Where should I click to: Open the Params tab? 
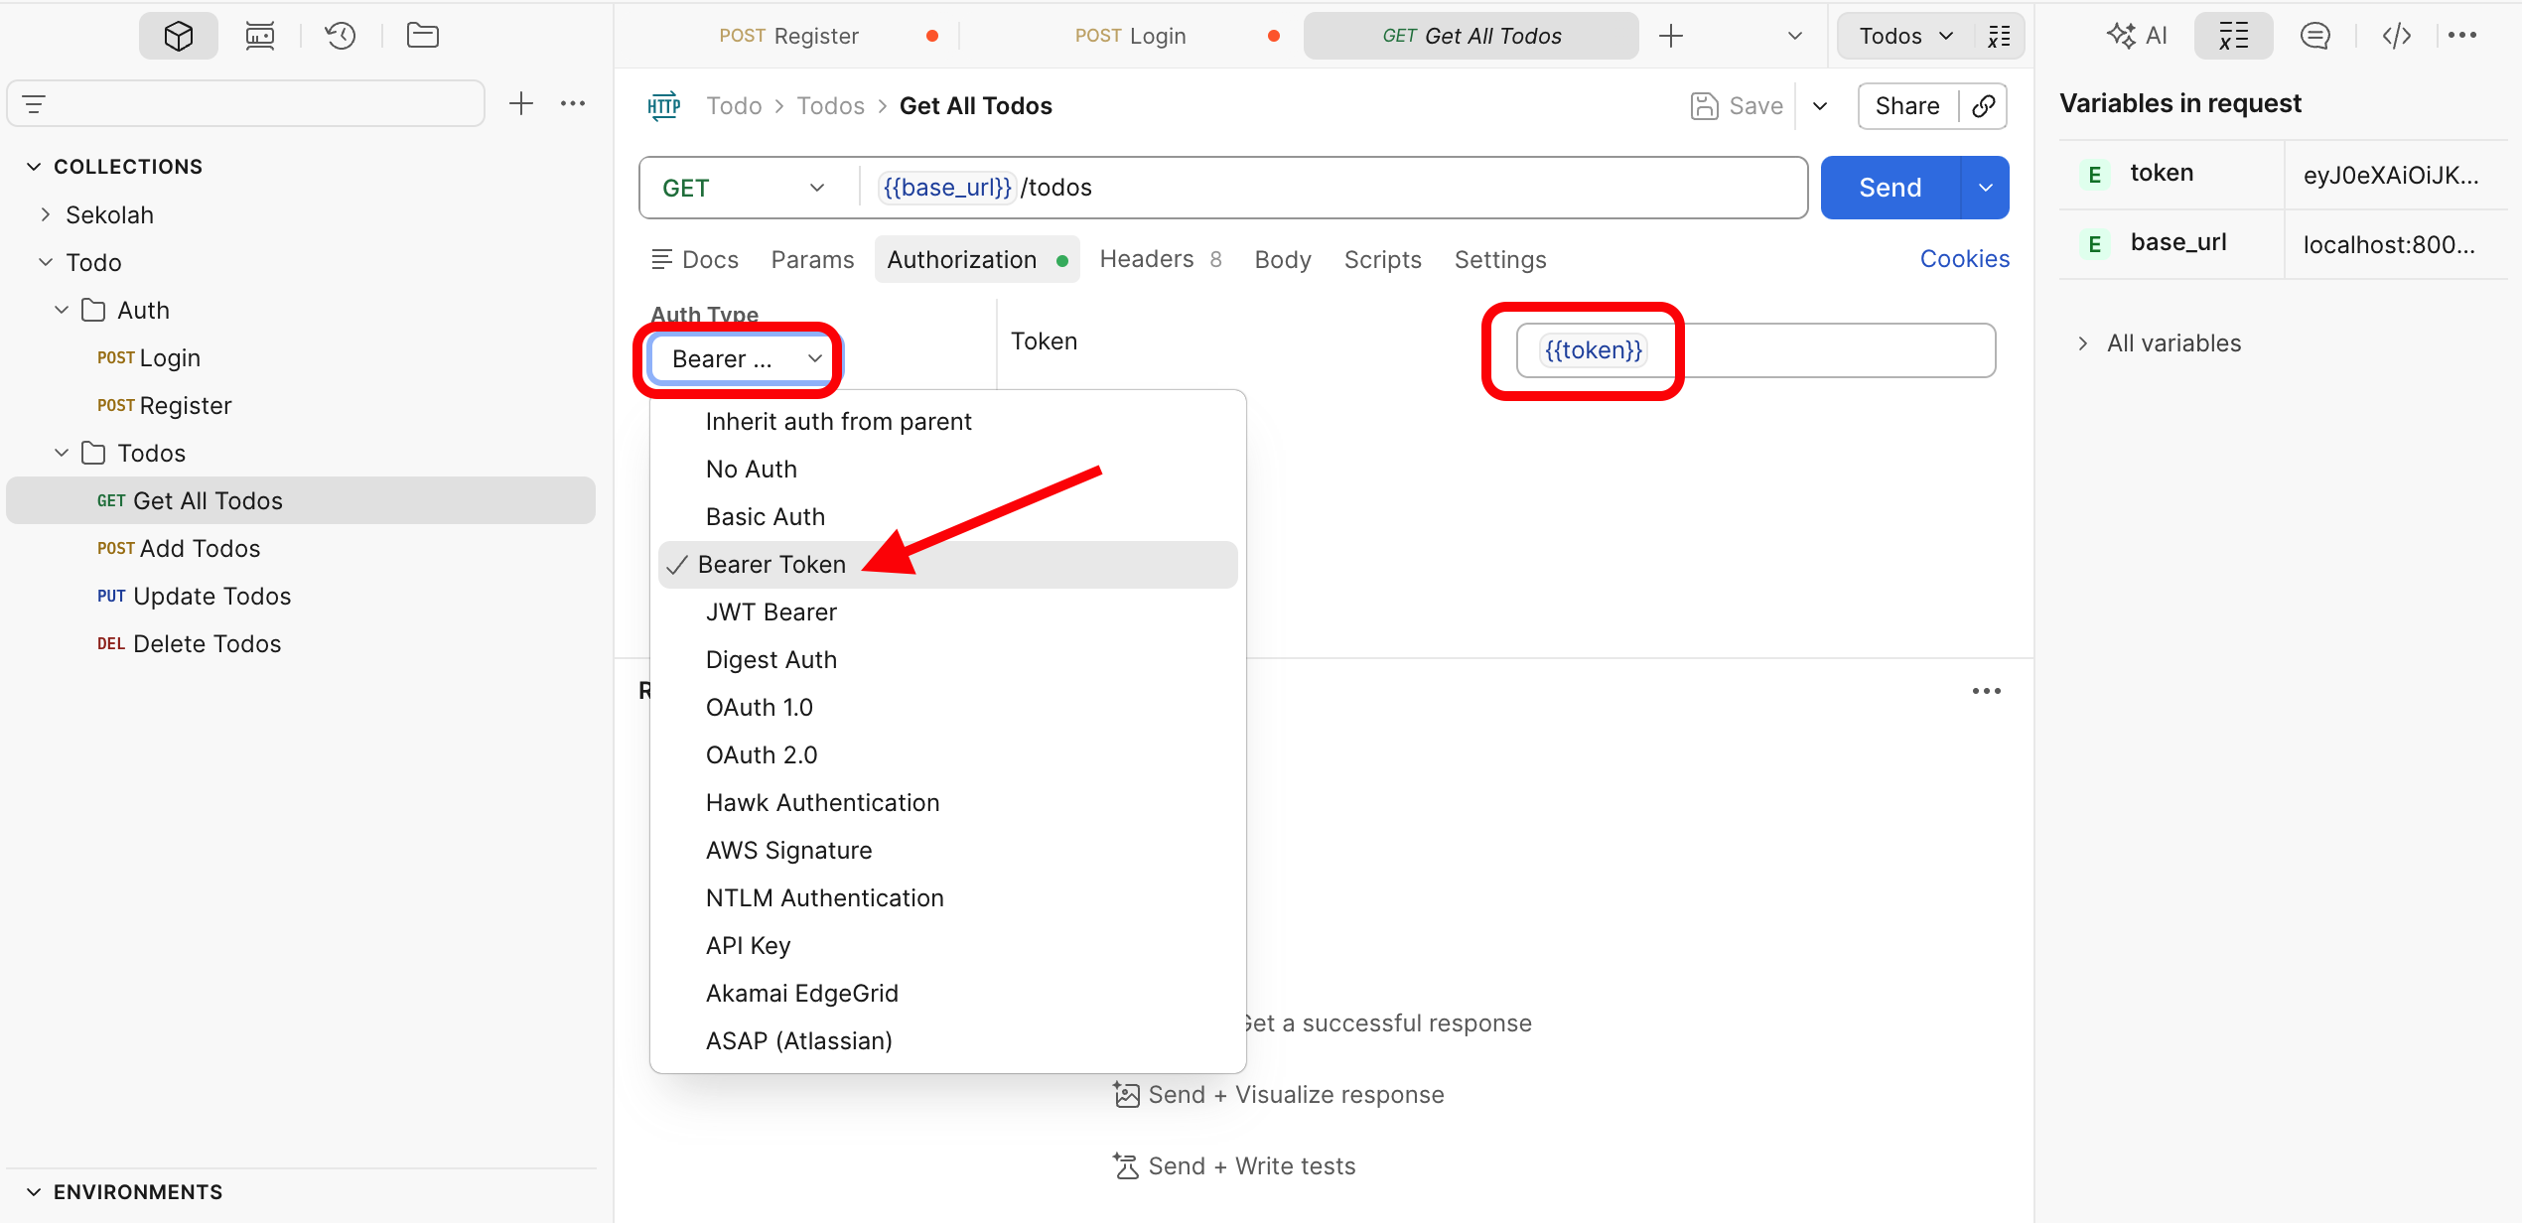click(x=812, y=260)
